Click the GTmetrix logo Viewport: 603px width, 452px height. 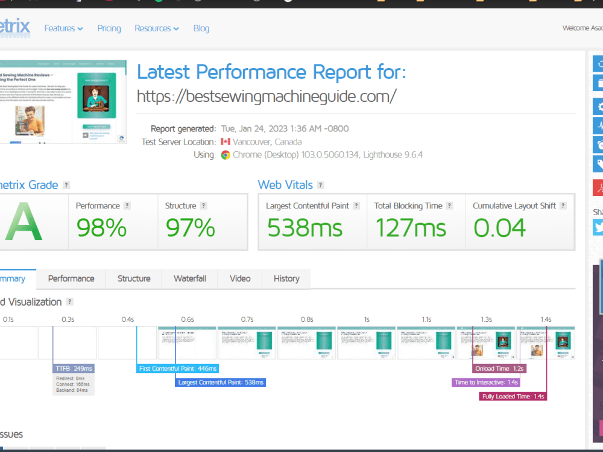pyautogui.click(x=14, y=28)
